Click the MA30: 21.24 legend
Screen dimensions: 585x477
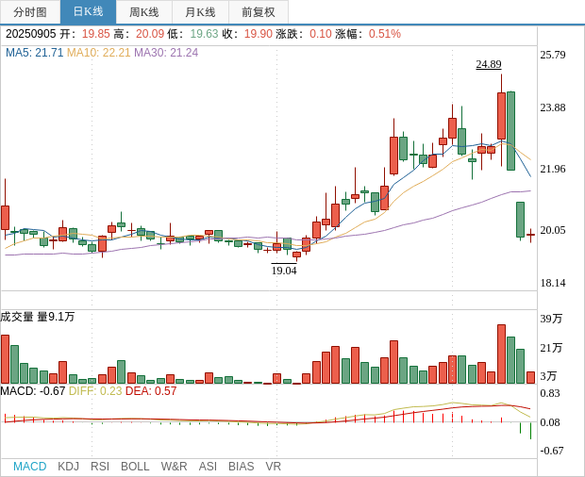point(166,53)
